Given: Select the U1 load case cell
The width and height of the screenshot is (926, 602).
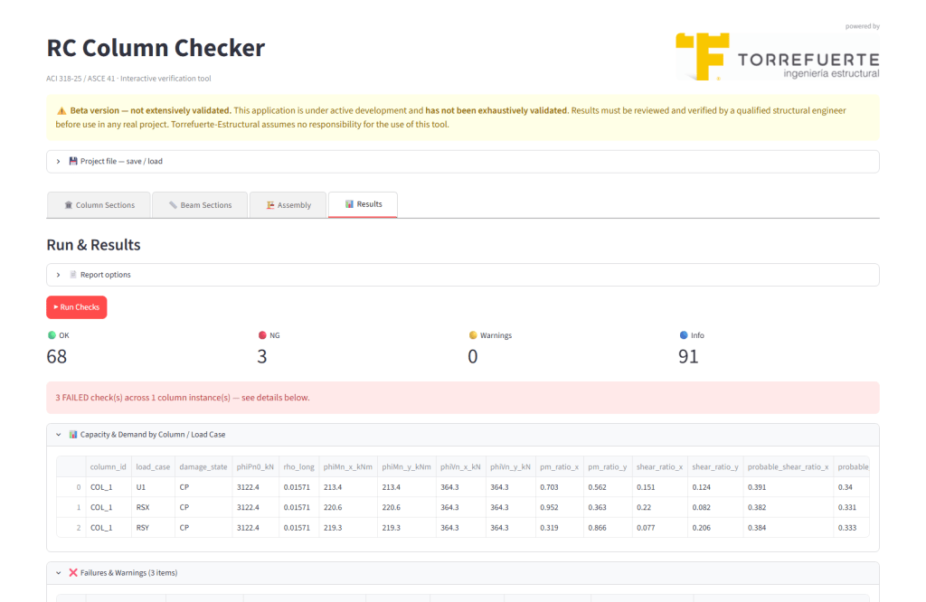Looking at the screenshot, I should [x=153, y=487].
